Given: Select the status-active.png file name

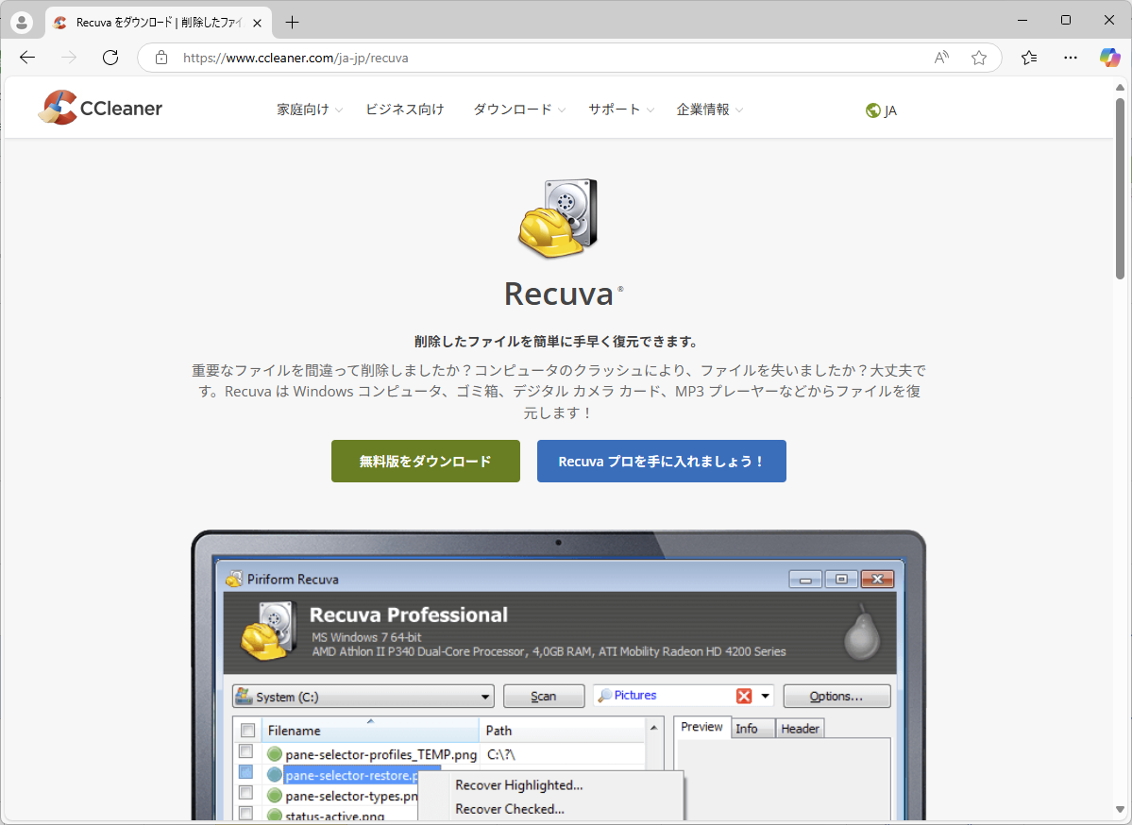Looking at the screenshot, I should point(335,816).
